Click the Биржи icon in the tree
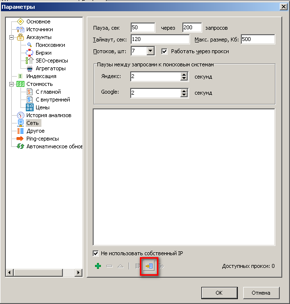The height and width of the screenshot is (304, 290). [29, 53]
